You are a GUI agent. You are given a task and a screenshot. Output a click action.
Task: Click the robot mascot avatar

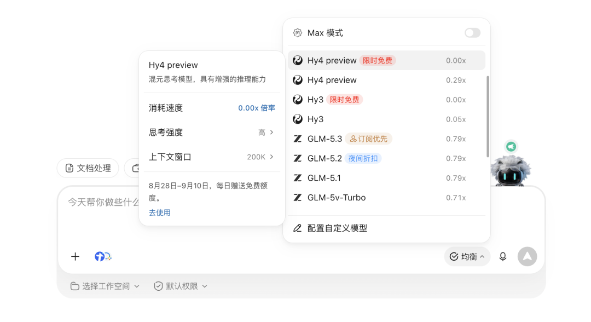coord(511,170)
